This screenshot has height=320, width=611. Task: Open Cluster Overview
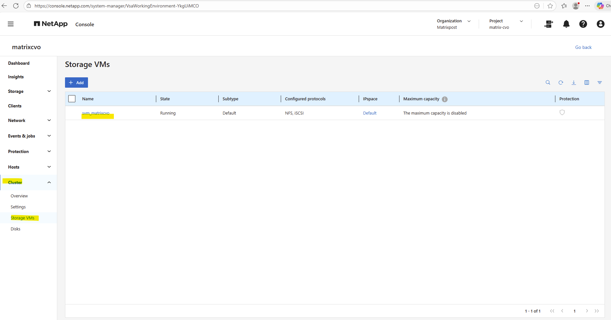[19, 196]
